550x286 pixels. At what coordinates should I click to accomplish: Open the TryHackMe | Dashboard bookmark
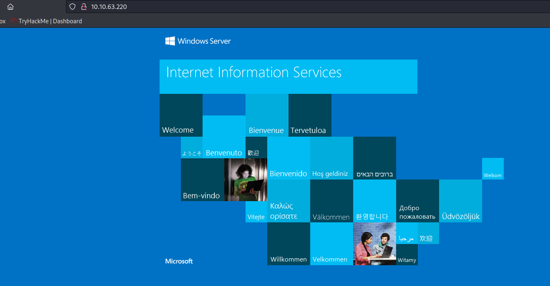click(46, 21)
